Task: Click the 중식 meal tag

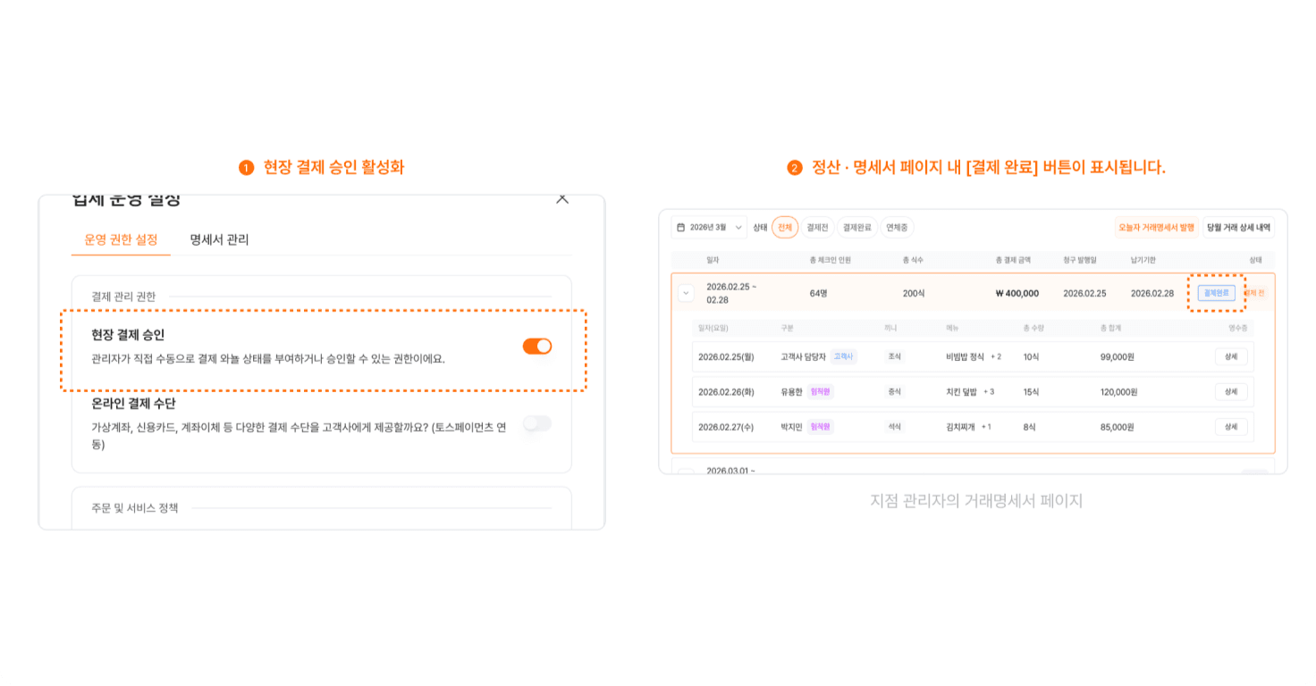Action: tap(894, 391)
